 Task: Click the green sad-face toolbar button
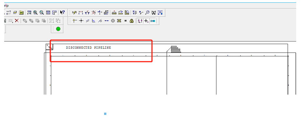tap(58, 29)
